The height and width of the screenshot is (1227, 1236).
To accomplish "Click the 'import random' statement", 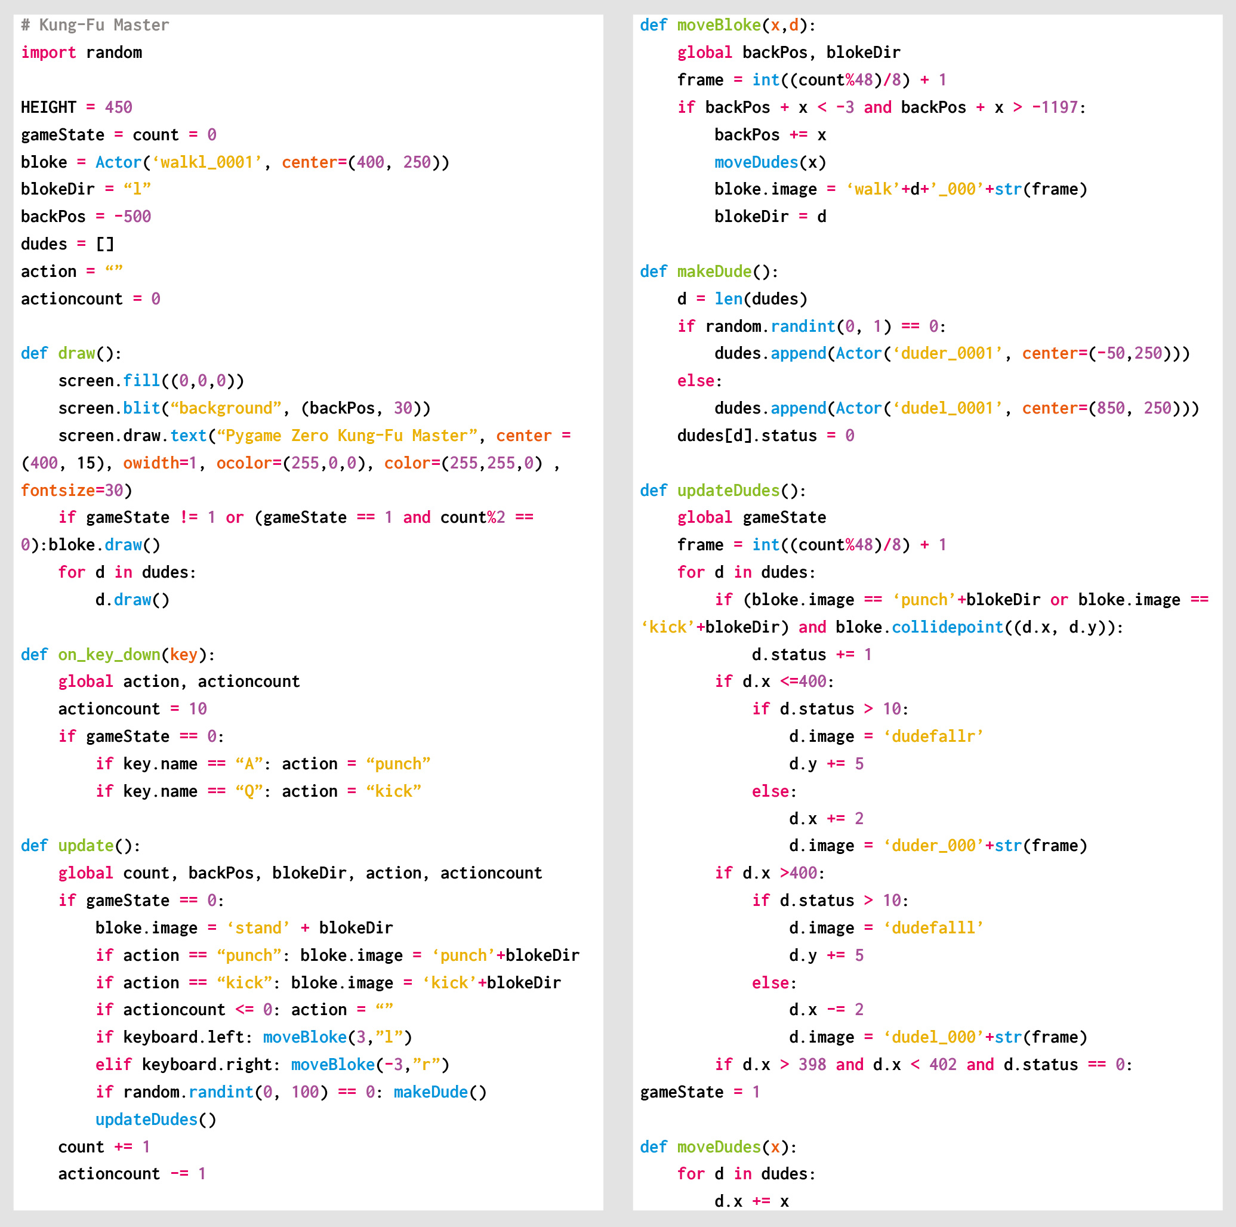I will (x=81, y=53).
